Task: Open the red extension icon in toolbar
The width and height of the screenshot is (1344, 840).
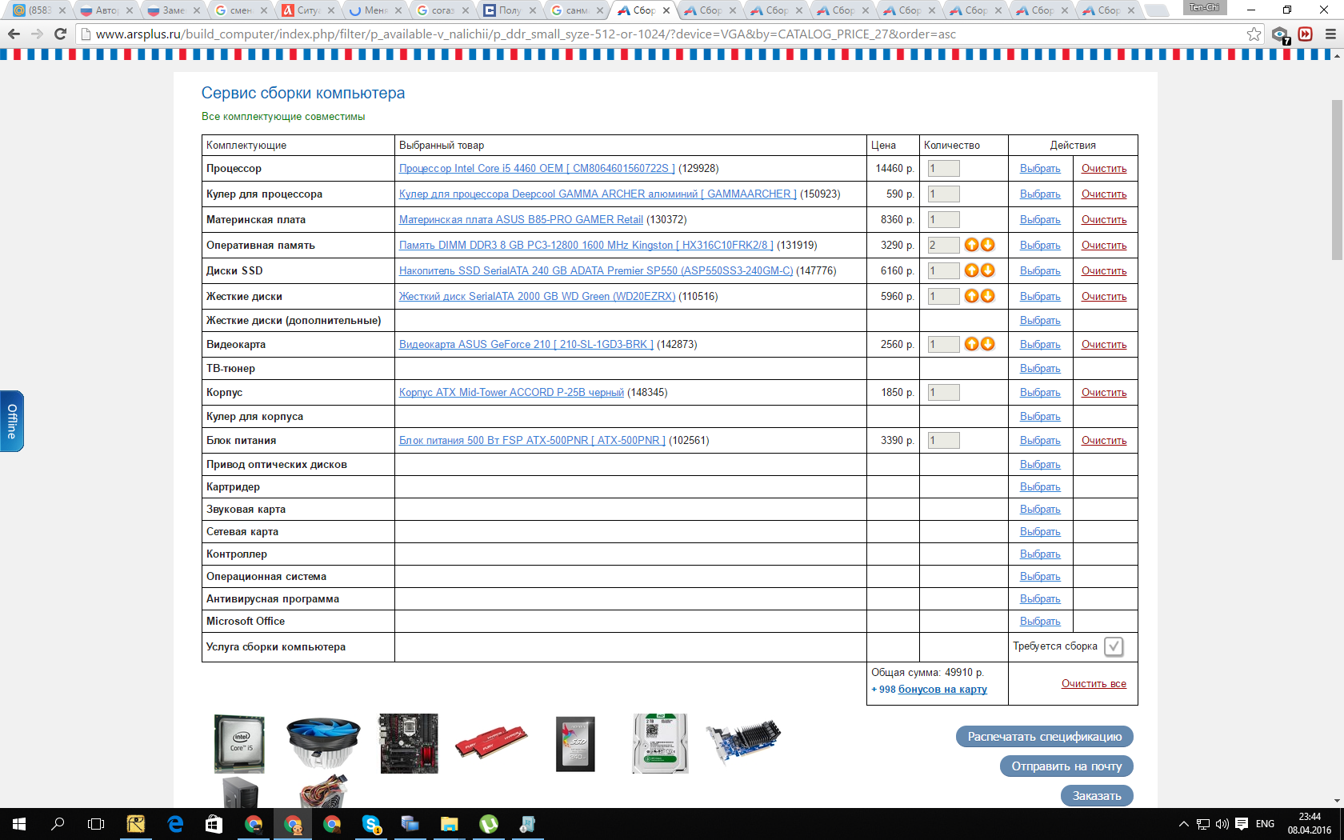Action: point(1306,34)
